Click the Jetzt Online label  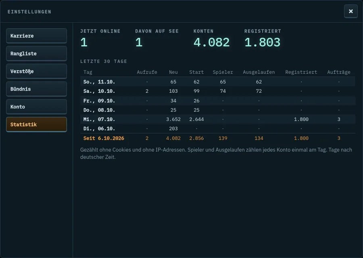coord(100,31)
